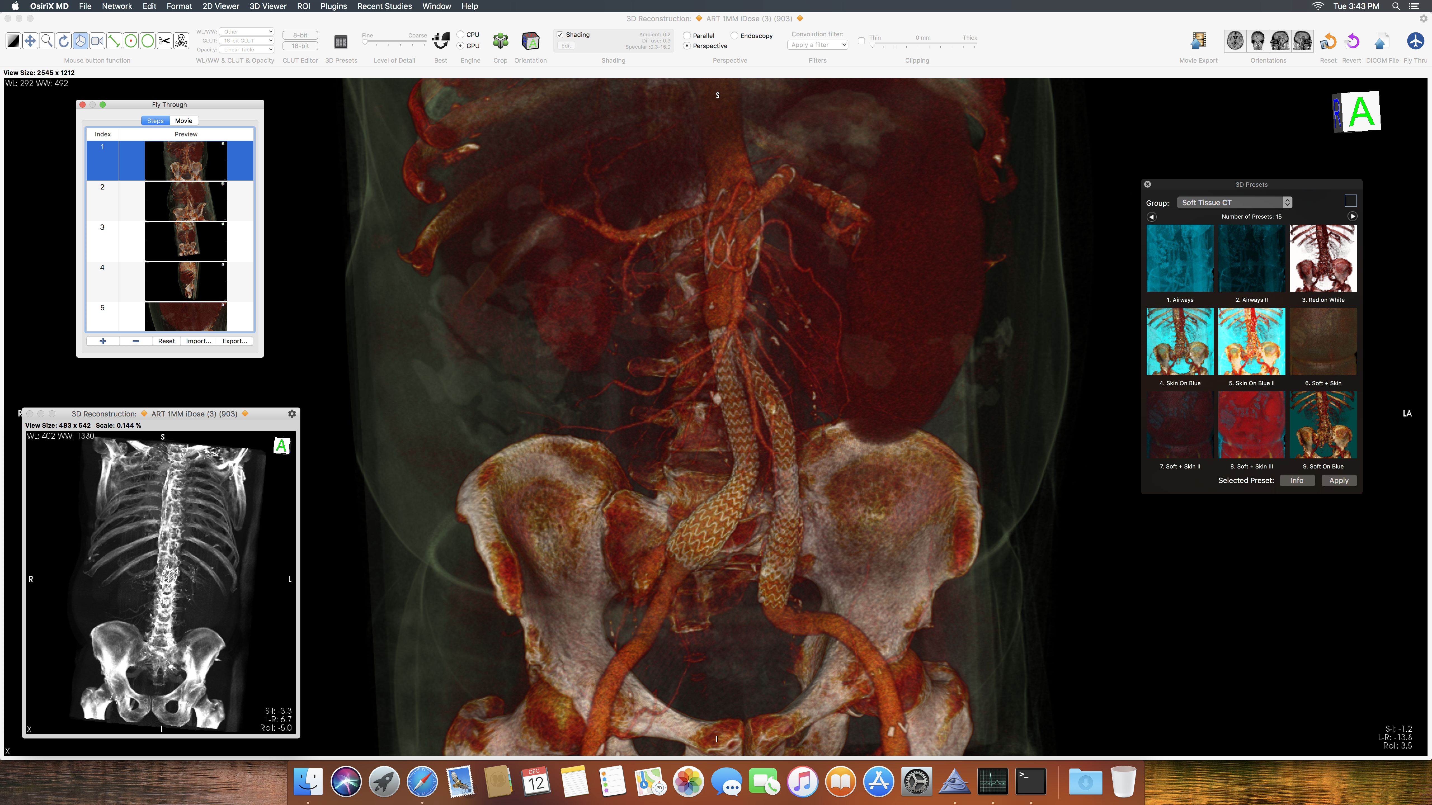The height and width of the screenshot is (805, 1432).
Task: Open the Crop cube tool
Action: [x=500, y=41]
